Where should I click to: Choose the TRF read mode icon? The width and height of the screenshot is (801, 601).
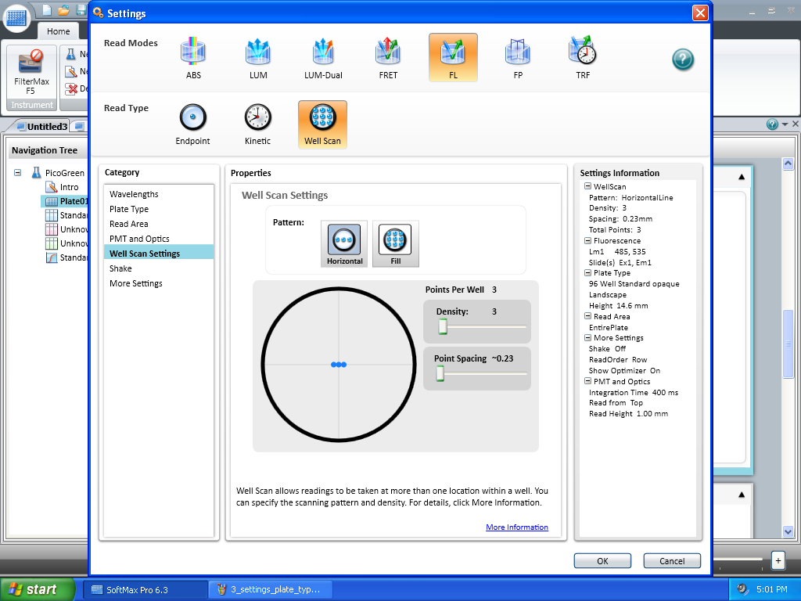(x=583, y=53)
